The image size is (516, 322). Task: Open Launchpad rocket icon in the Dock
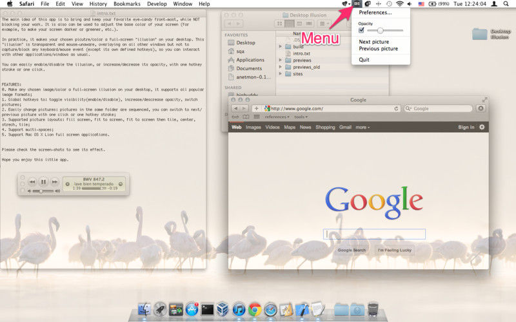[x=160, y=309]
